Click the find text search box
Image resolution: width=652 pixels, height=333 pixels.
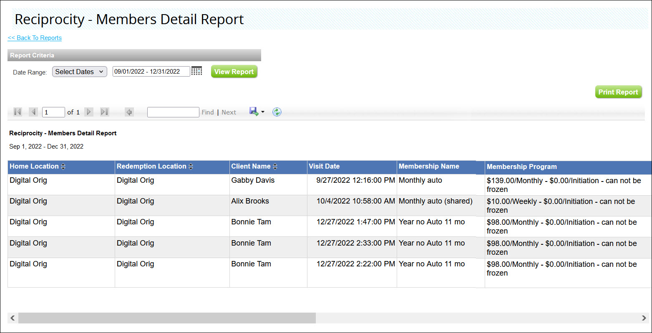(x=173, y=112)
